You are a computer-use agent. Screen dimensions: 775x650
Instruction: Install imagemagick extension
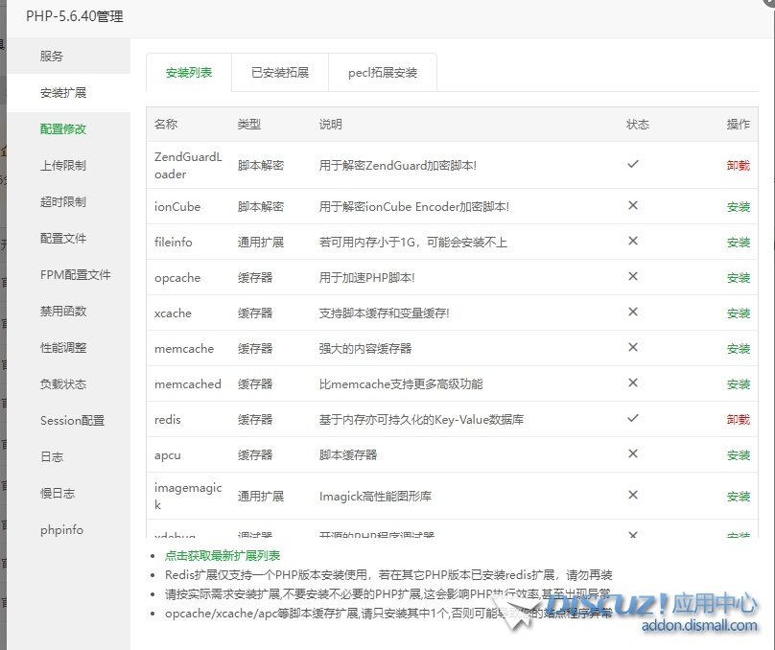739,497
